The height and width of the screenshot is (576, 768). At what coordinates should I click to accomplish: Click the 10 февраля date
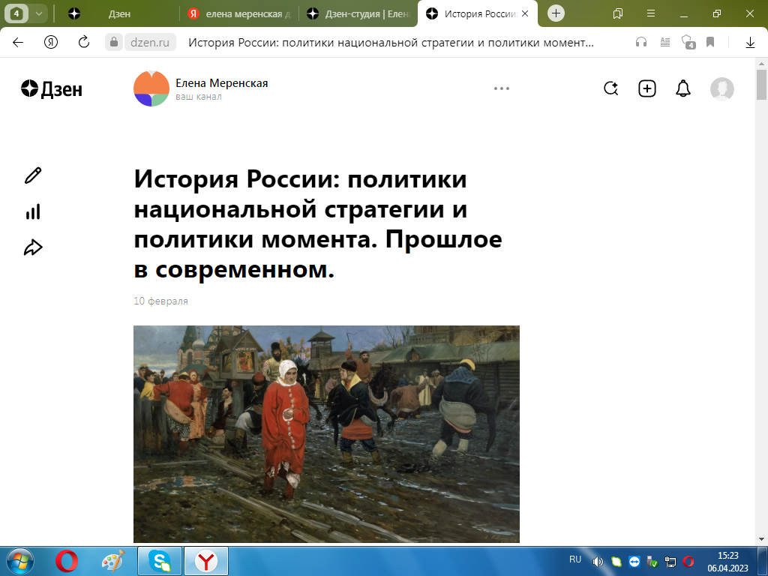pos(160,301)
